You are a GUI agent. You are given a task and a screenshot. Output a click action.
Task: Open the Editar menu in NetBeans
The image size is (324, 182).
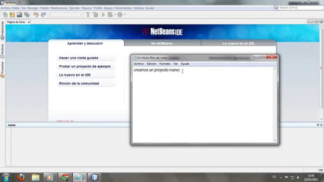16,8
